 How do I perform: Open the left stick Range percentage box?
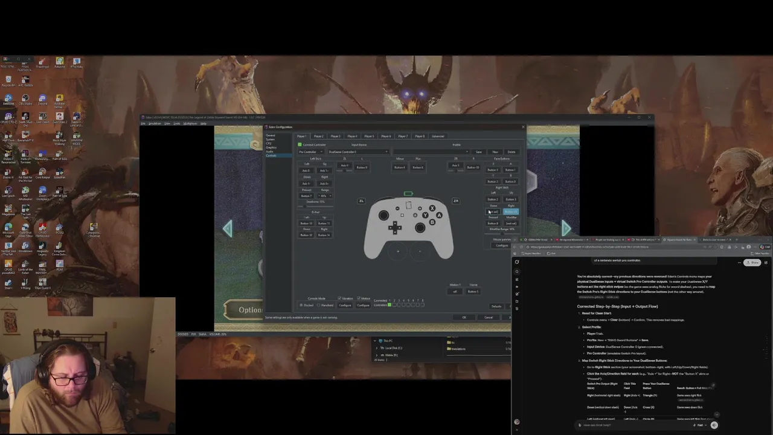[x=324, y=196]
